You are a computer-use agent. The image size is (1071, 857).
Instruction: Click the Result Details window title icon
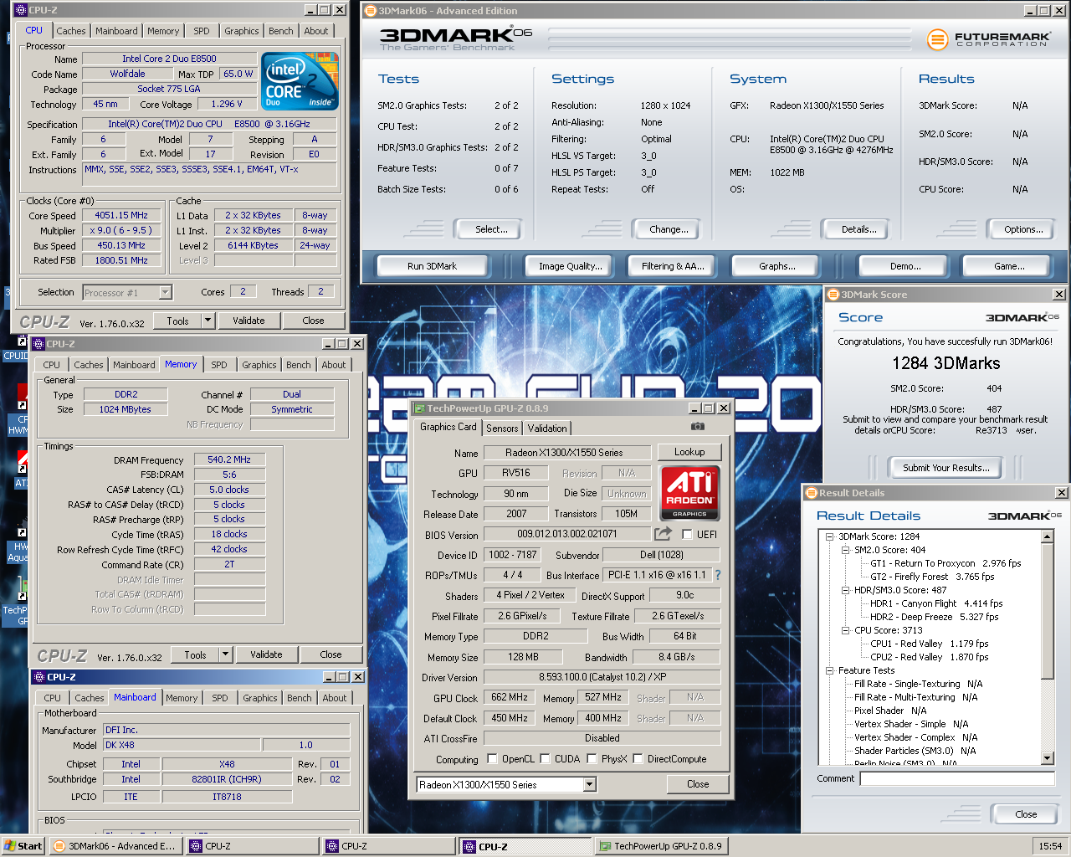[812, 493]
